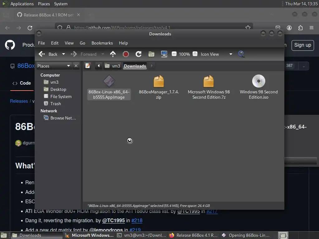
Task: Open the #218 pull request link
Action: (137, 221)
